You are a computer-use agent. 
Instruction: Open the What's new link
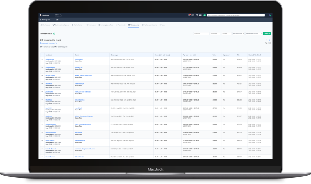58,16
